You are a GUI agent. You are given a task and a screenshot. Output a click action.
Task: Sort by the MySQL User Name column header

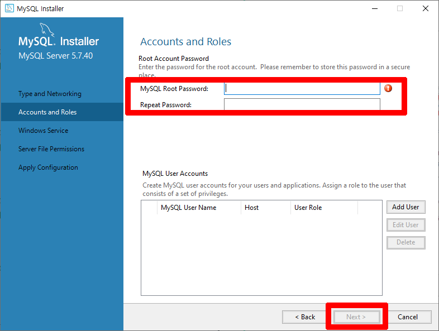click(x=199, y=208)
